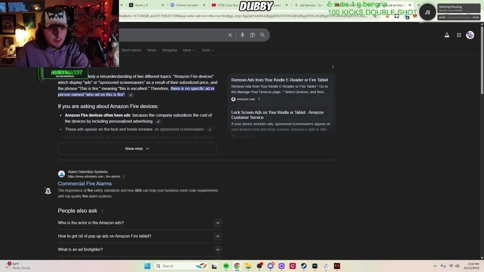484x272 pixels.
Task: Clear the Google search box with X
Action: pos(230,35)
